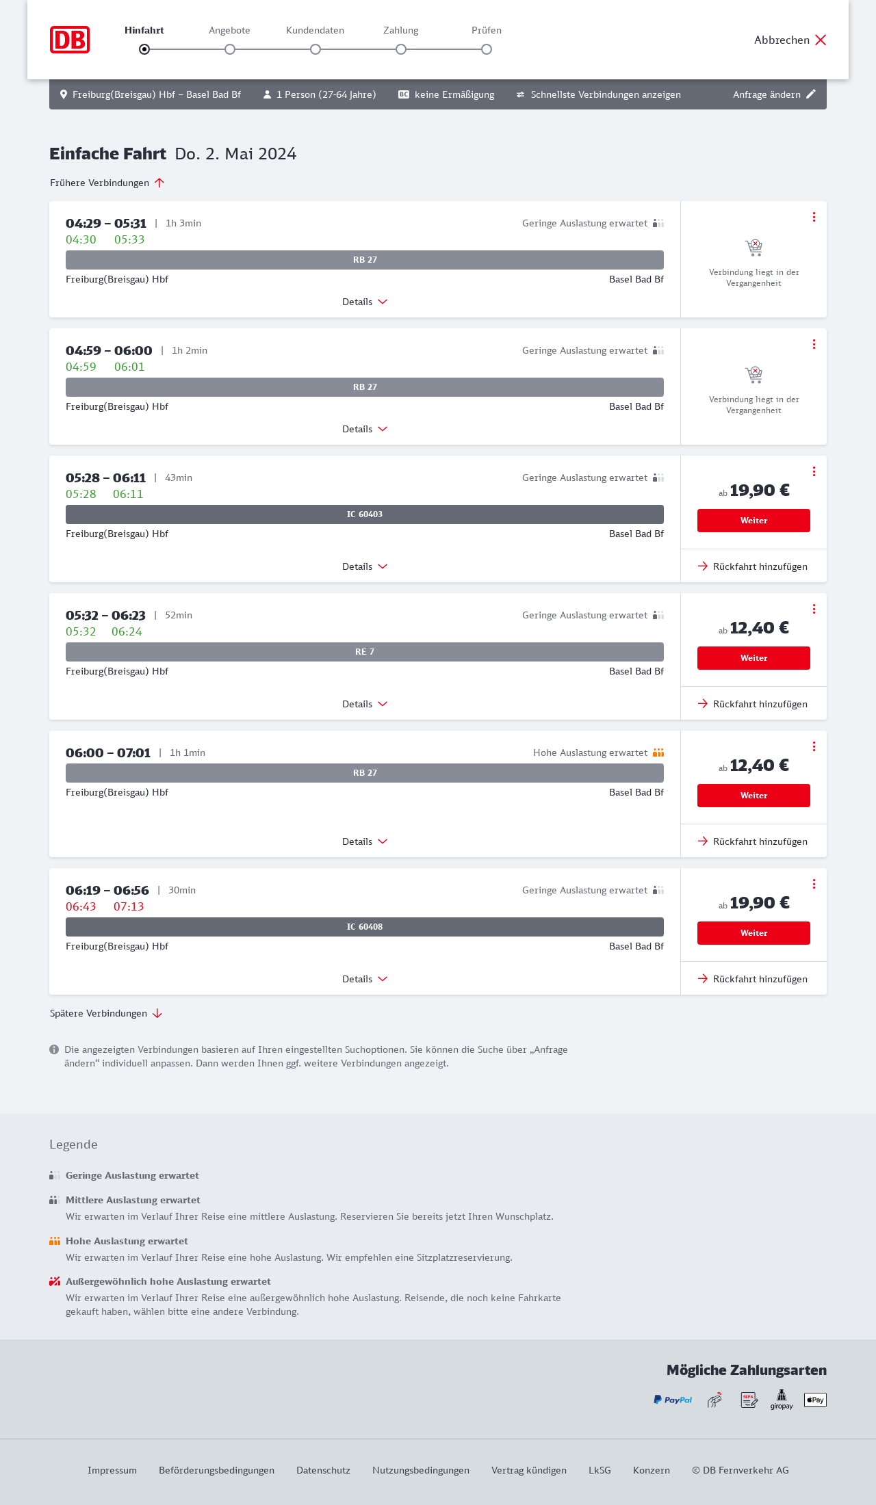This screenshot has height=1505, width=876.
Task: Expand Details for the 05:32 RE 7 connection
Action: (365, 704)
